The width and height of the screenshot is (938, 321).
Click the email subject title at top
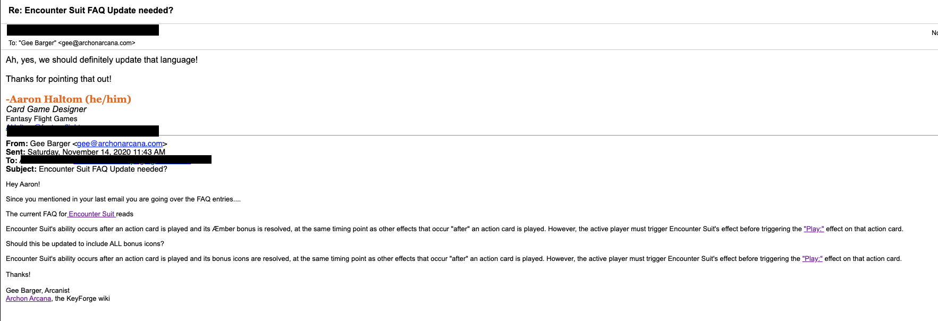[x=91, y=11]
